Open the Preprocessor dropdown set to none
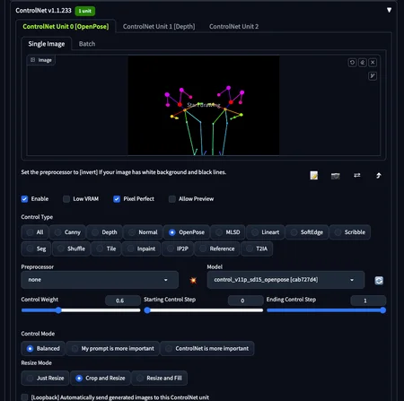Screen dimensions: 404x401 coord(100,280)
